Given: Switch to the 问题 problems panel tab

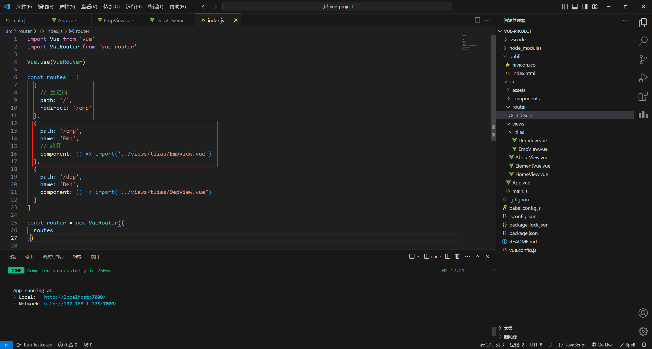Looking at the screenshot, I should pos(12,257).
